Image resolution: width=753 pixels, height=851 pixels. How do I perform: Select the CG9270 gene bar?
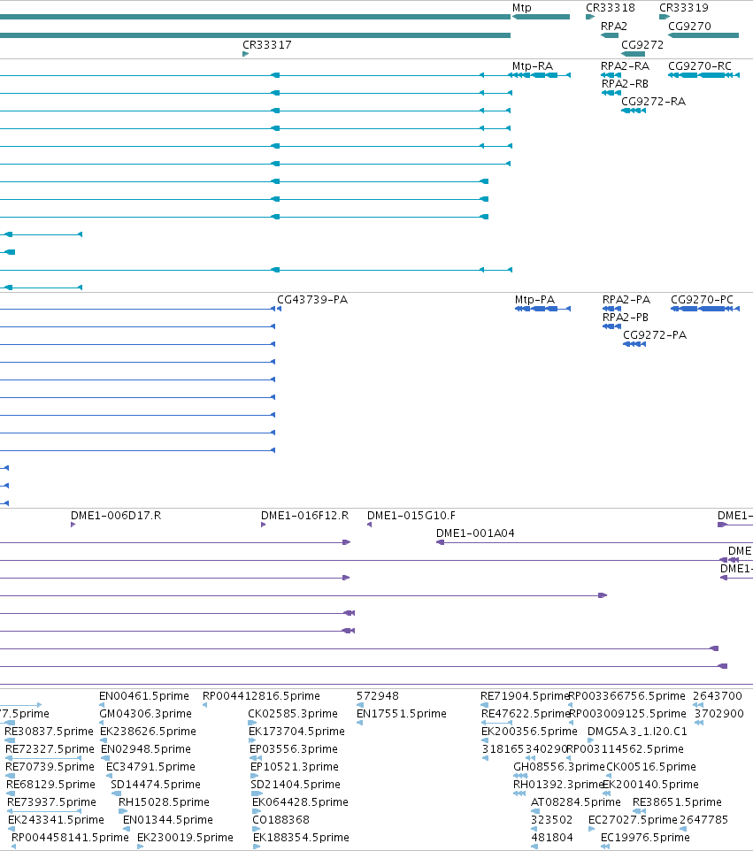click(x=703, y=35)
